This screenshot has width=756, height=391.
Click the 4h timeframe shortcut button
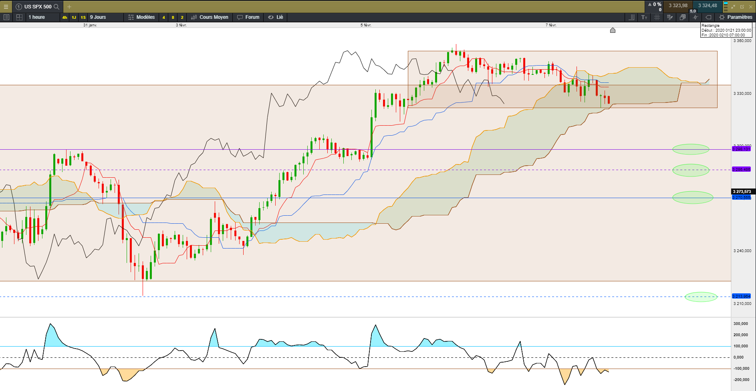tap(65, 17)
